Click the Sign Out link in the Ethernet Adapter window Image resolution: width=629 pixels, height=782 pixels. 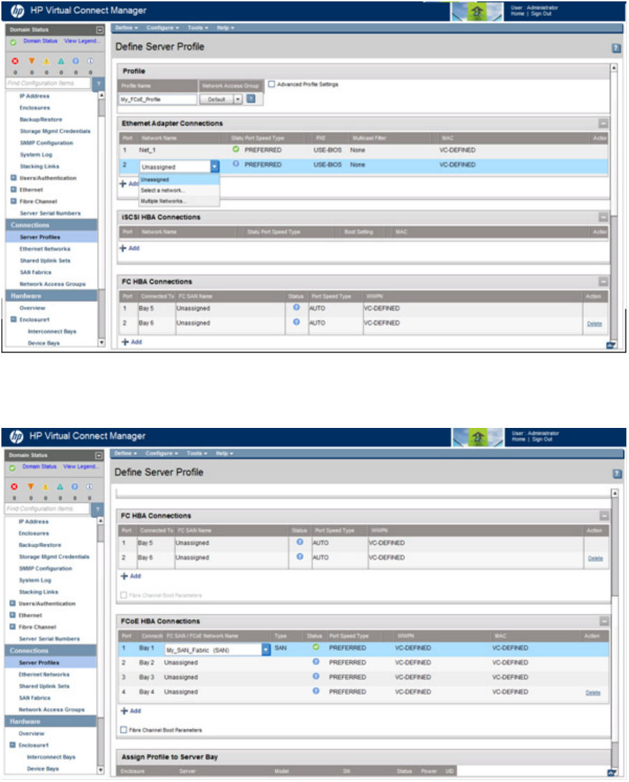541,14
